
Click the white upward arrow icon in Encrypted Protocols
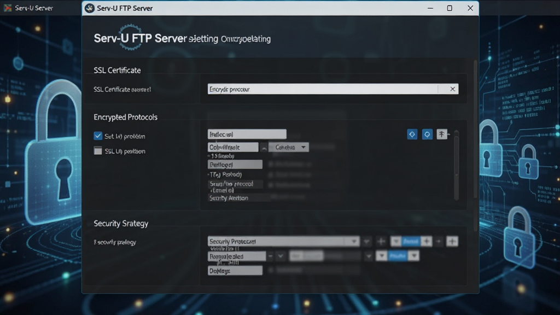(442, 135)
